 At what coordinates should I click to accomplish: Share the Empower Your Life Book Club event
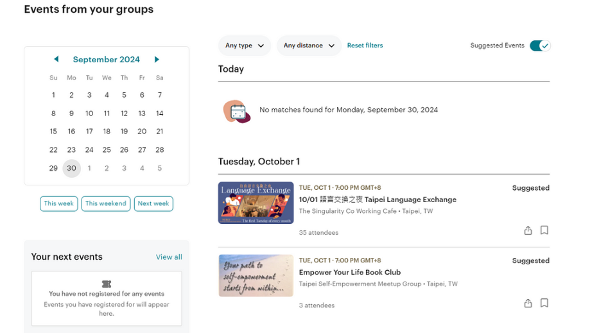[x=528, y=303]
